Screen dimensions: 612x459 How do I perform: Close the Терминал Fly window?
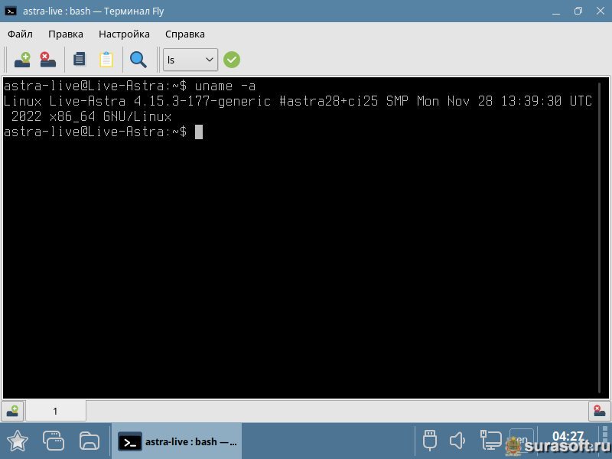tap(601, 11)
